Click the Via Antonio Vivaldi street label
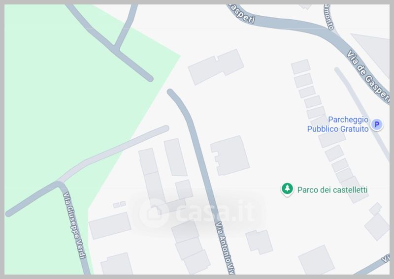This screenshot has height=279, width=394. (x=225, y=248)
